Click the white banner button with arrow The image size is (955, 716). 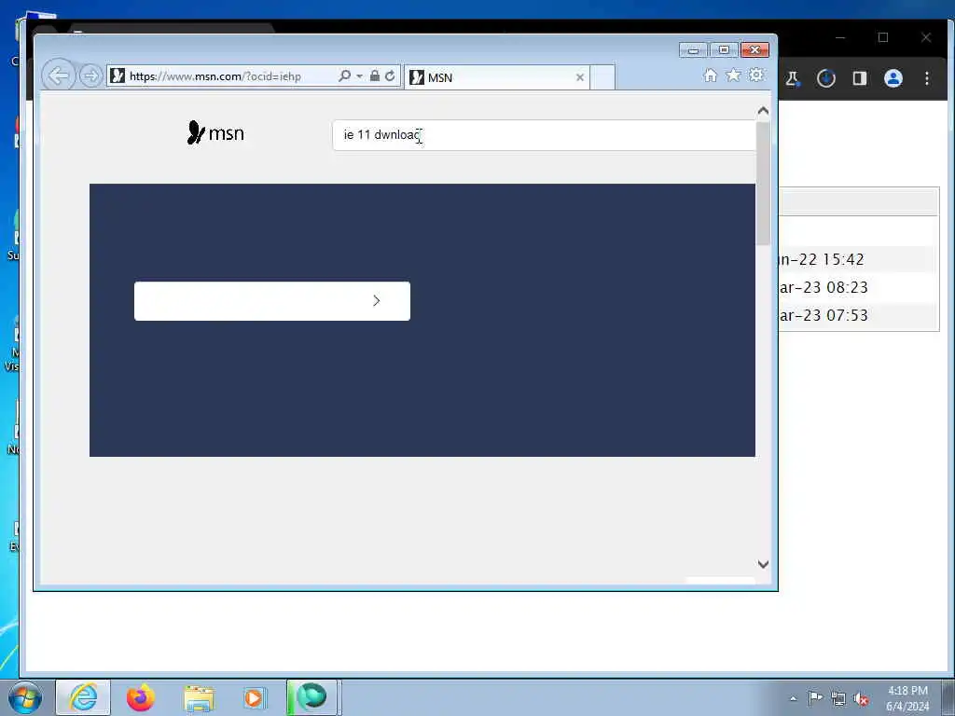click(x=272, y=301)
